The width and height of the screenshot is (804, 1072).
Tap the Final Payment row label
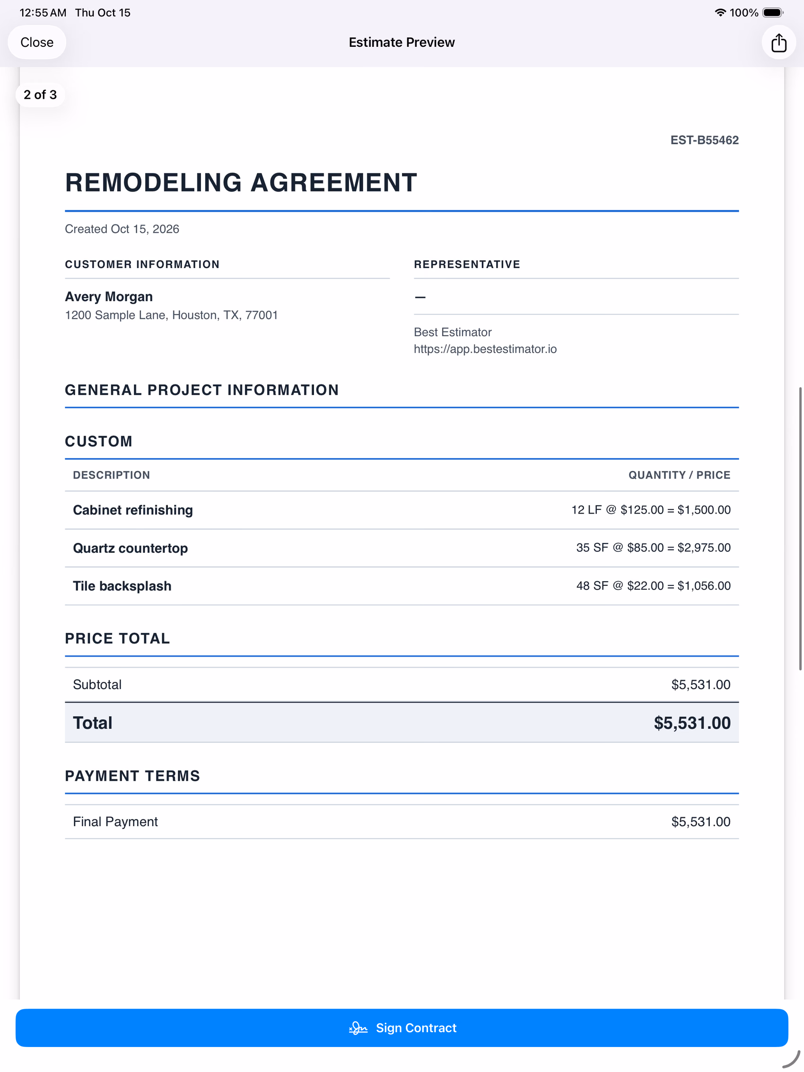point(115,821)
